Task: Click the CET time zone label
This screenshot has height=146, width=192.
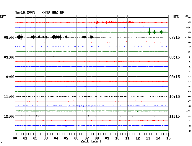Action: coord(3,17)
